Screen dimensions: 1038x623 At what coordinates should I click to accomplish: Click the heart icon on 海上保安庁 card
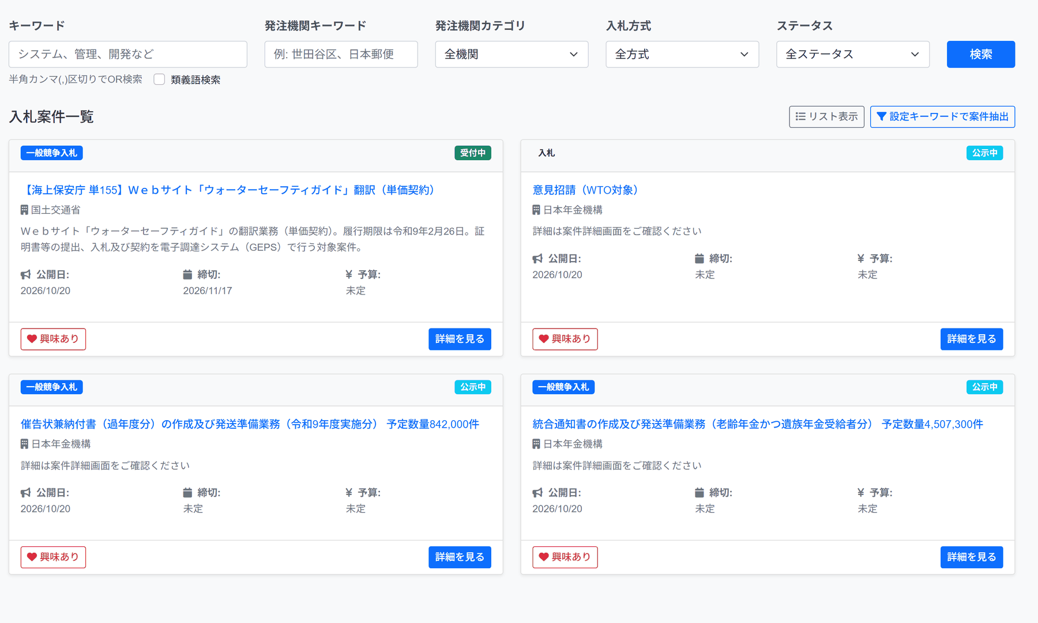pyautogui.click(x=32, y=339)
